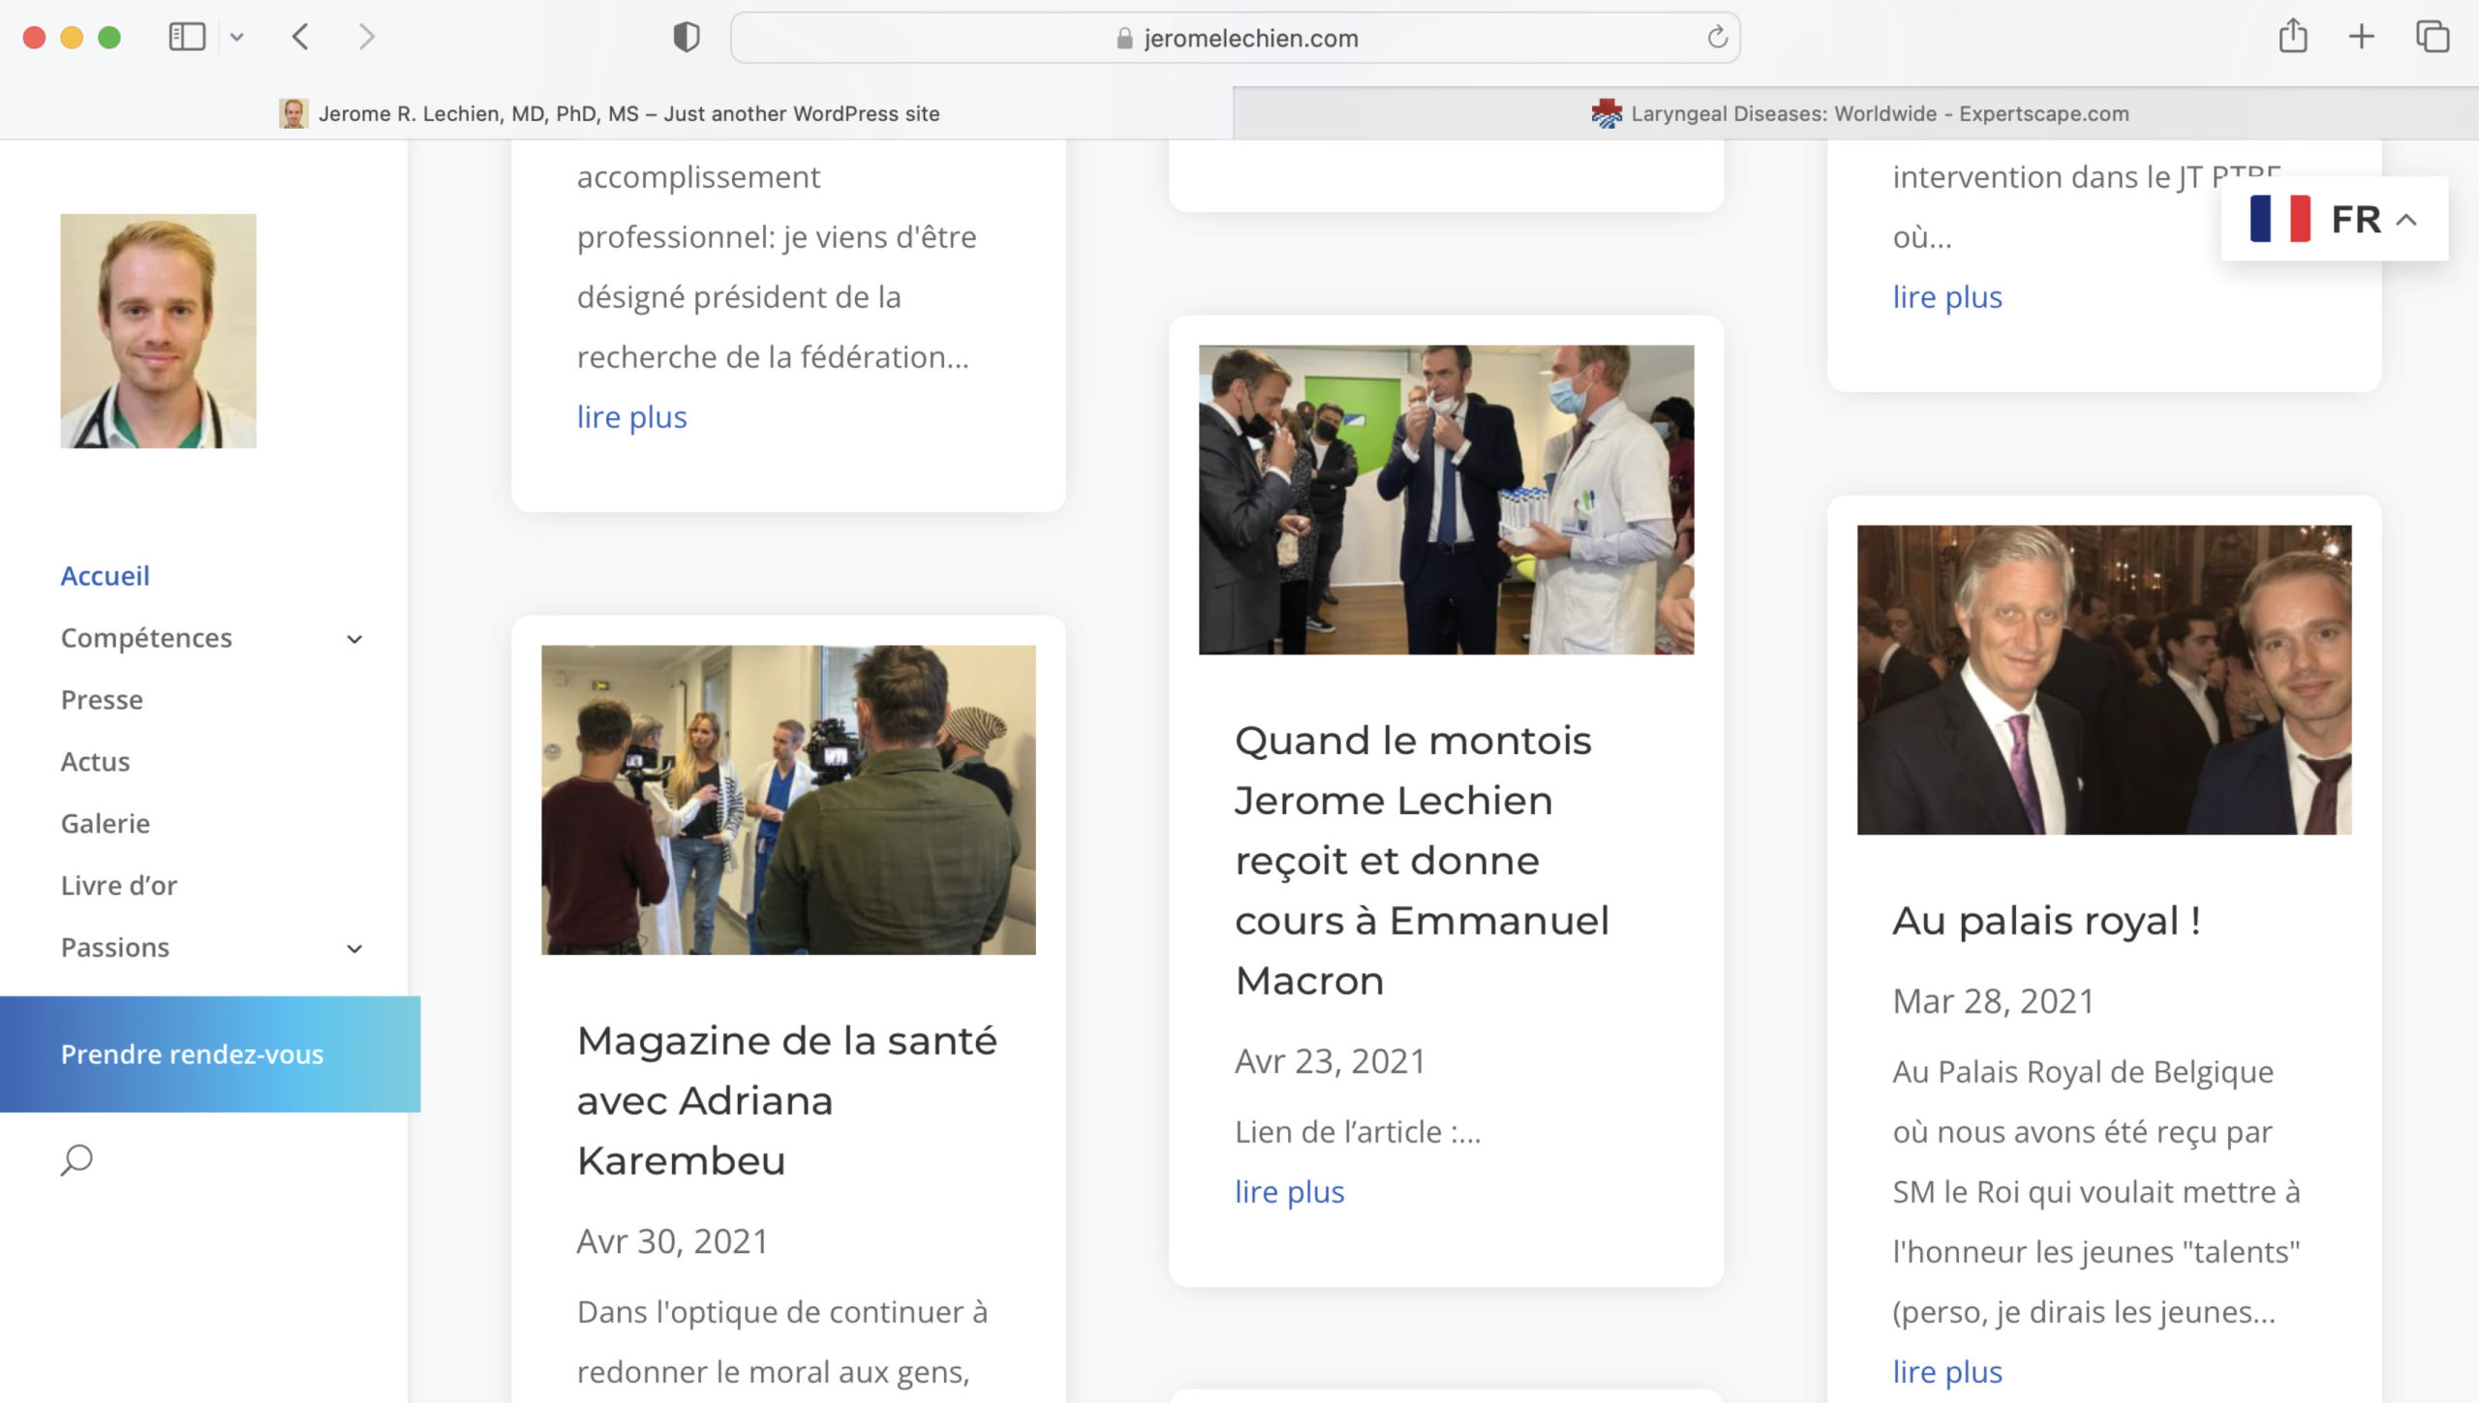Click lire plus under Lien de l'article
Screen dimensions: 2479x1403
[x=1290, y=1192]
